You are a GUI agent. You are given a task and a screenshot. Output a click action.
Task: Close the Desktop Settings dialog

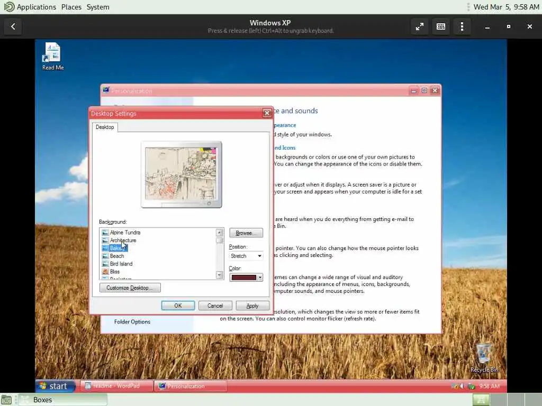(x=267, y=113)
